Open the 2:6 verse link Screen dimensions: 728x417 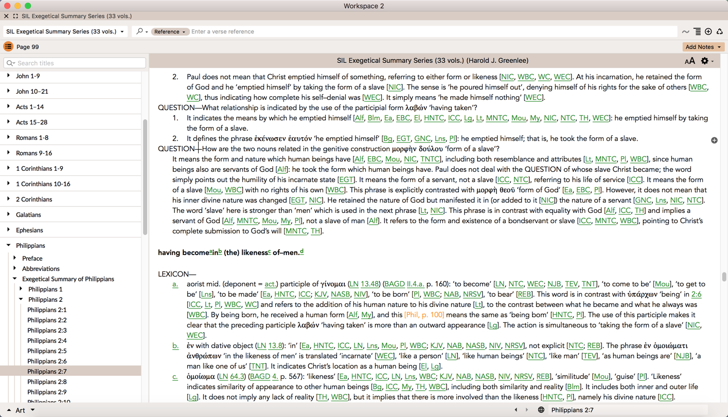[x=696, y=295]
